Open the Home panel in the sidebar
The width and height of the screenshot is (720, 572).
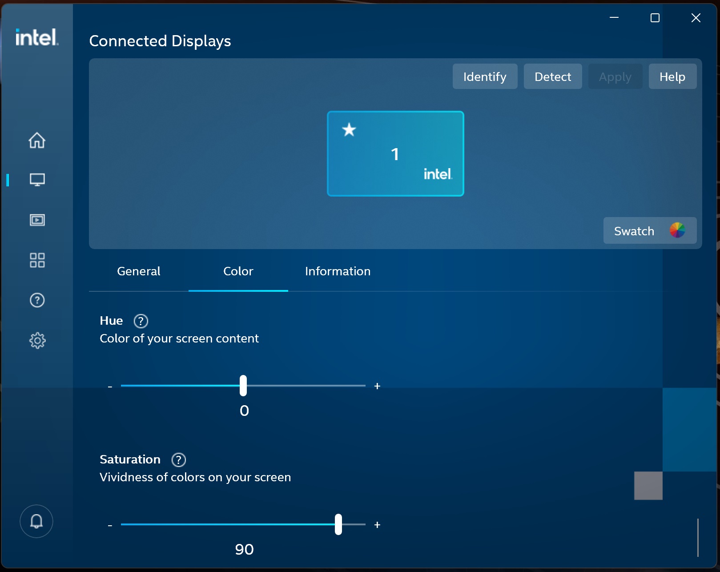pos(37,140)
